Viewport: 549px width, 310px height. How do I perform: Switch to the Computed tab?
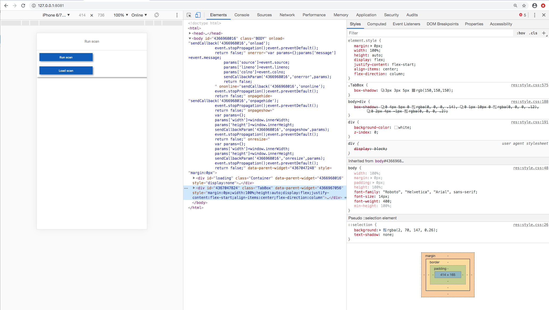point(377,24)
